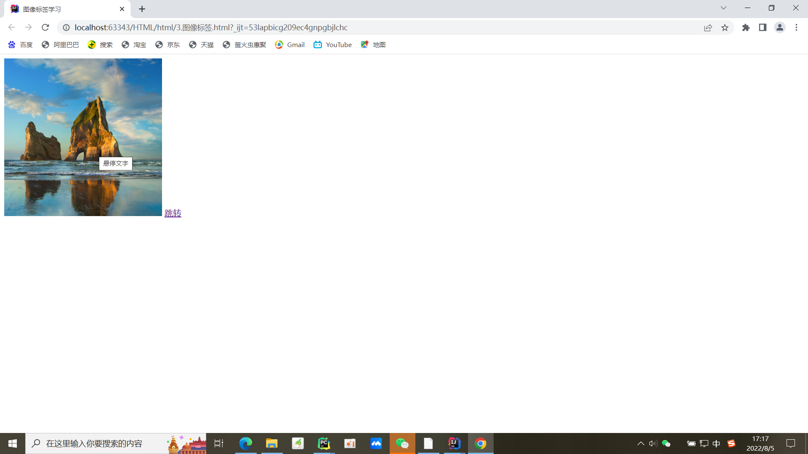Click the address bar URL
The image size is (808, 454).
coord(210,27)
